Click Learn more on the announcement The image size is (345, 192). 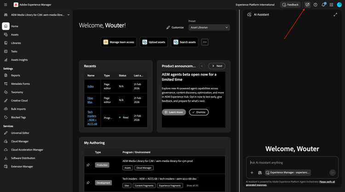click(174, 112)
